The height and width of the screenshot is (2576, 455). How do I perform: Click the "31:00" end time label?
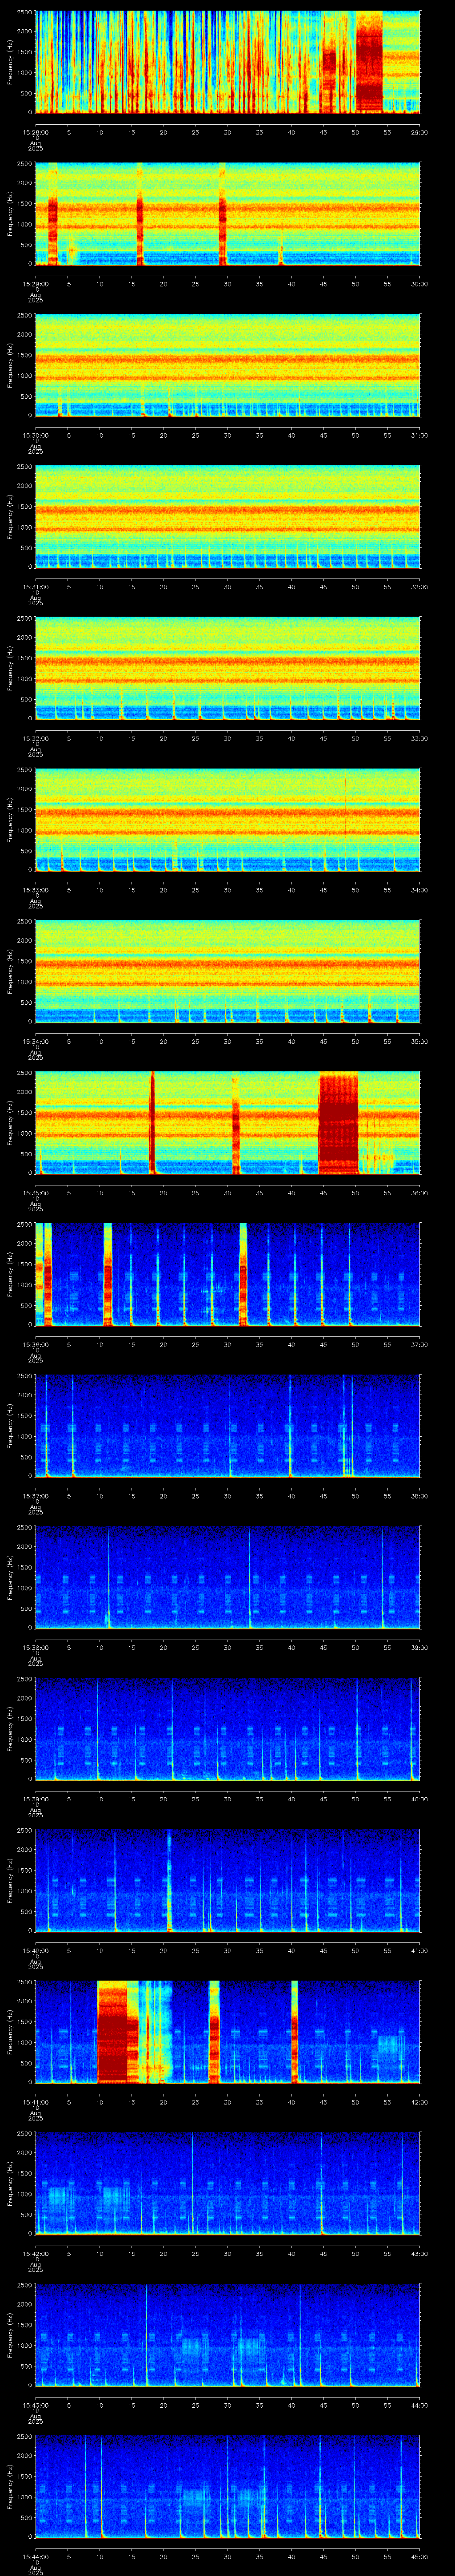point(420,435)
